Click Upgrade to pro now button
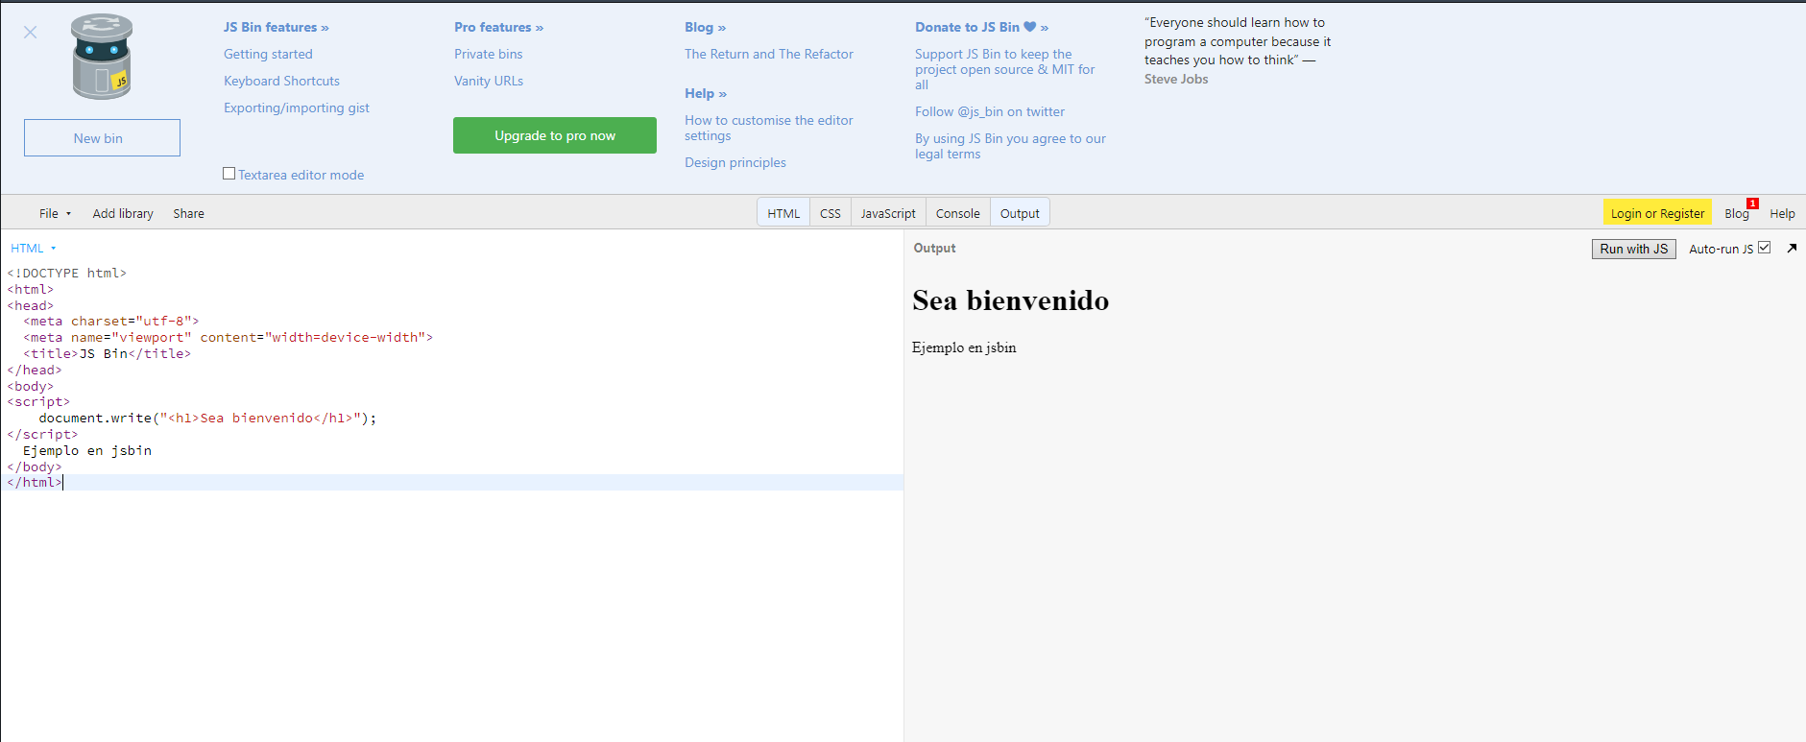 click(x=555, y=135)
